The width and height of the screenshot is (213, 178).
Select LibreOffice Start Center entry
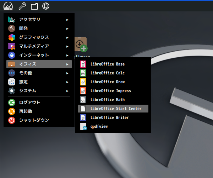click(x=116, y=109)
